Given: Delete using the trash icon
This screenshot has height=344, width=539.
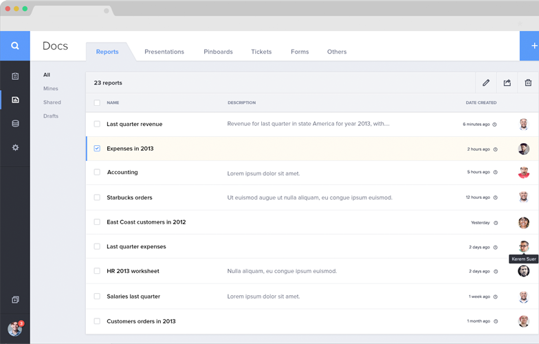Looking at the screenshot, I should [528, 83].
